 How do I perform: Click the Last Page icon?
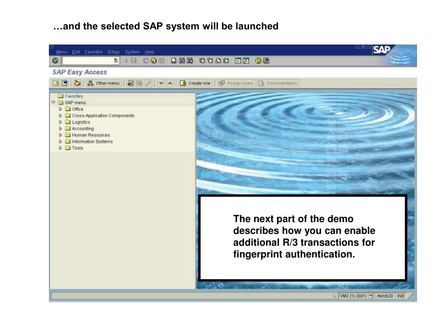point(226,61)
